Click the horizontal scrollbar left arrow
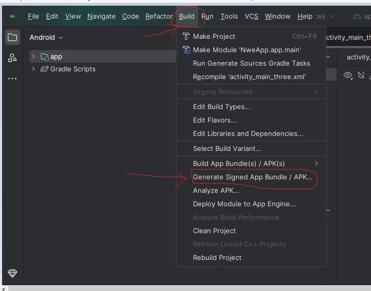This screenshot has height=291, width=371. [x=4, y=288]
